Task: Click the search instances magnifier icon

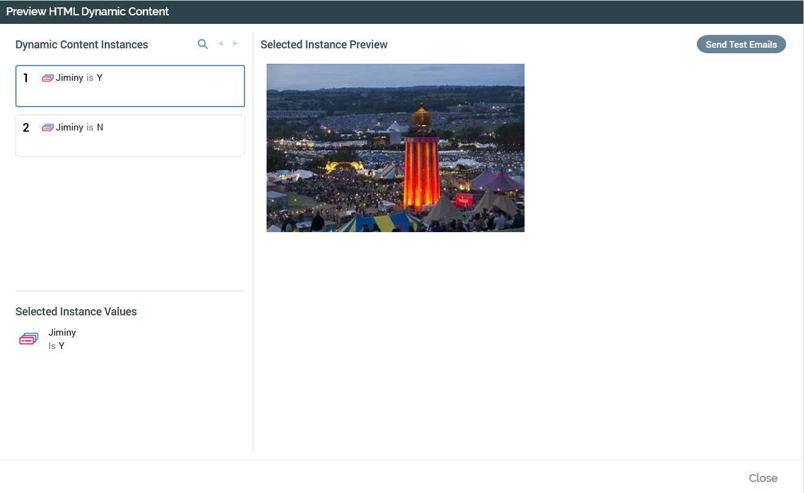Action: [x=203, y=44]
